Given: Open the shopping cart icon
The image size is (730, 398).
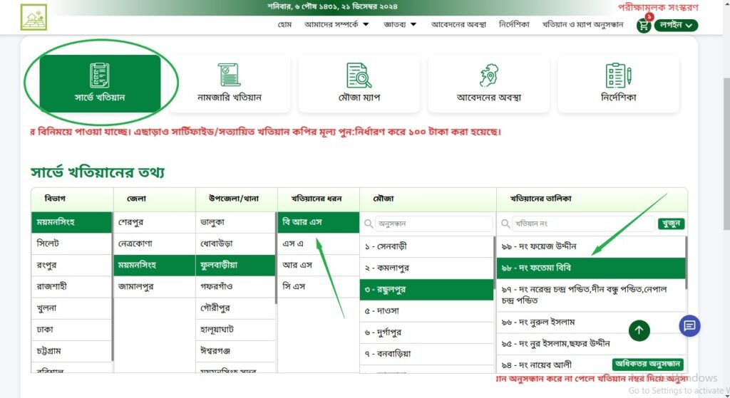Looking at the screenshot, I should click(644, 25).
